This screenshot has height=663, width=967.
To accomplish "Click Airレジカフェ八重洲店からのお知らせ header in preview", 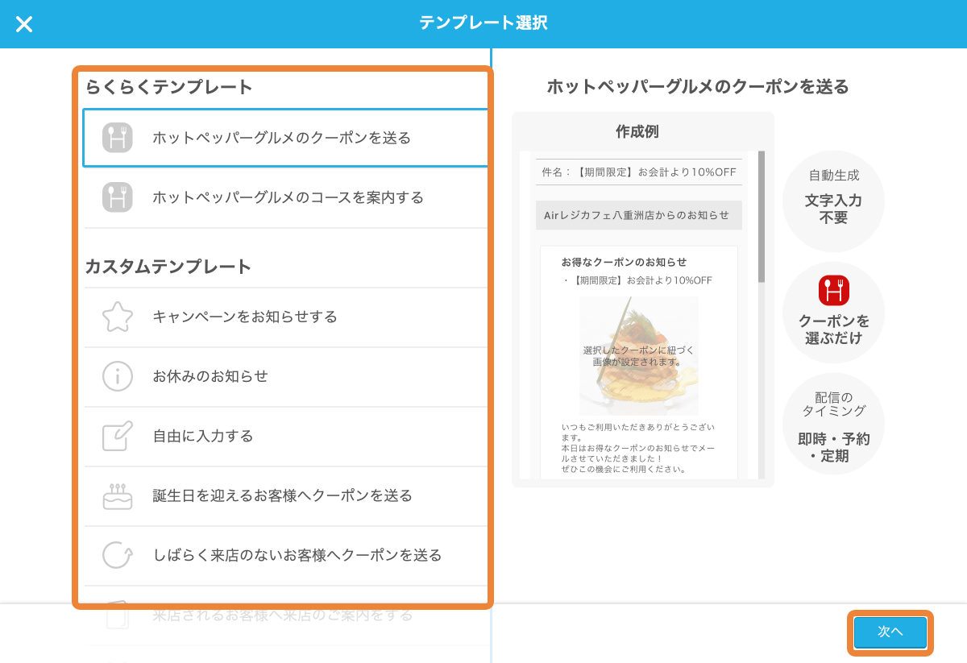I will [x=639, y=215].
